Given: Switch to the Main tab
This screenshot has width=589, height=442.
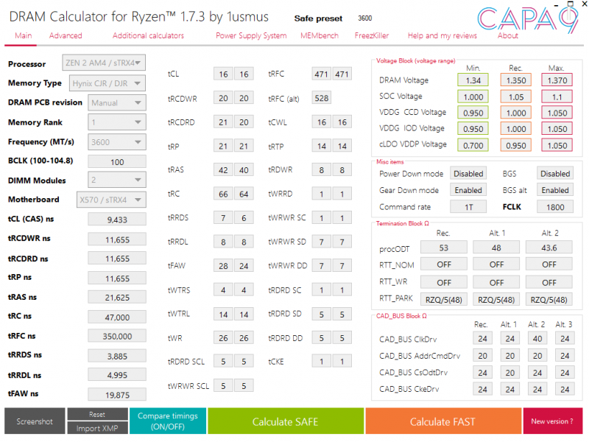Looking at the screenshot, I should (24, 35).
